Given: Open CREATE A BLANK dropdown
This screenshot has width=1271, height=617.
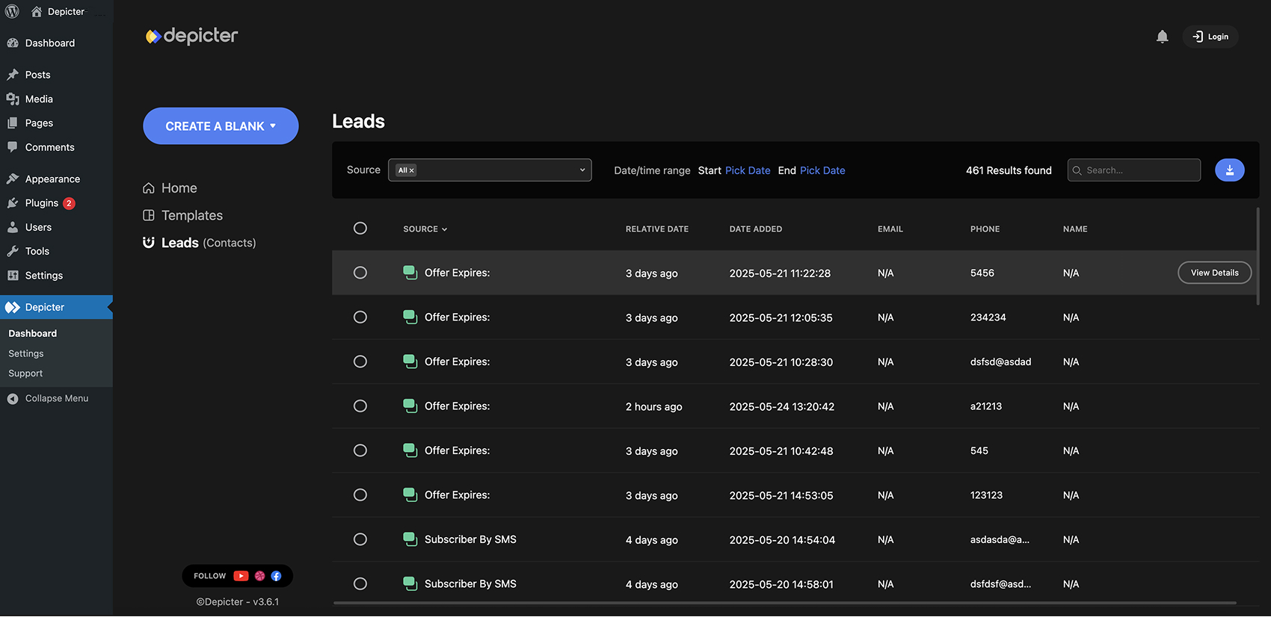Looking at the screenshot, I should 221,126.
